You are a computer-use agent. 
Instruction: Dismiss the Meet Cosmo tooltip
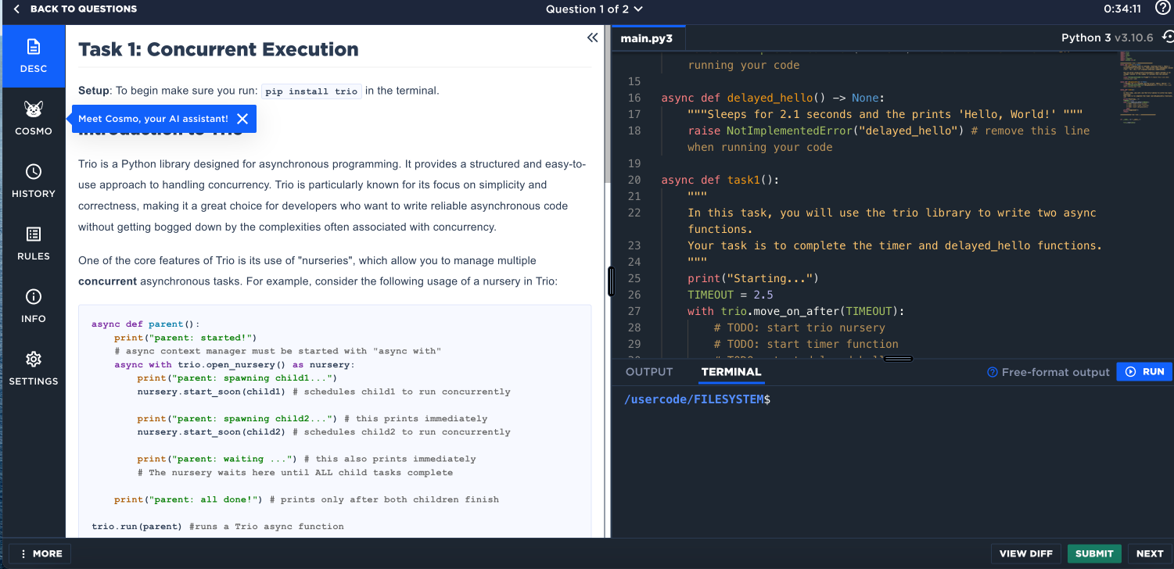click(x=242, y=119)
